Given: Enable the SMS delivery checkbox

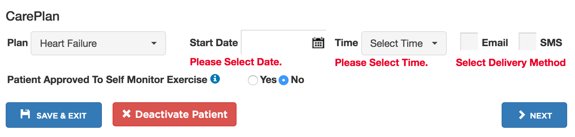Looking at the screenshot, I should click(528, 42).
